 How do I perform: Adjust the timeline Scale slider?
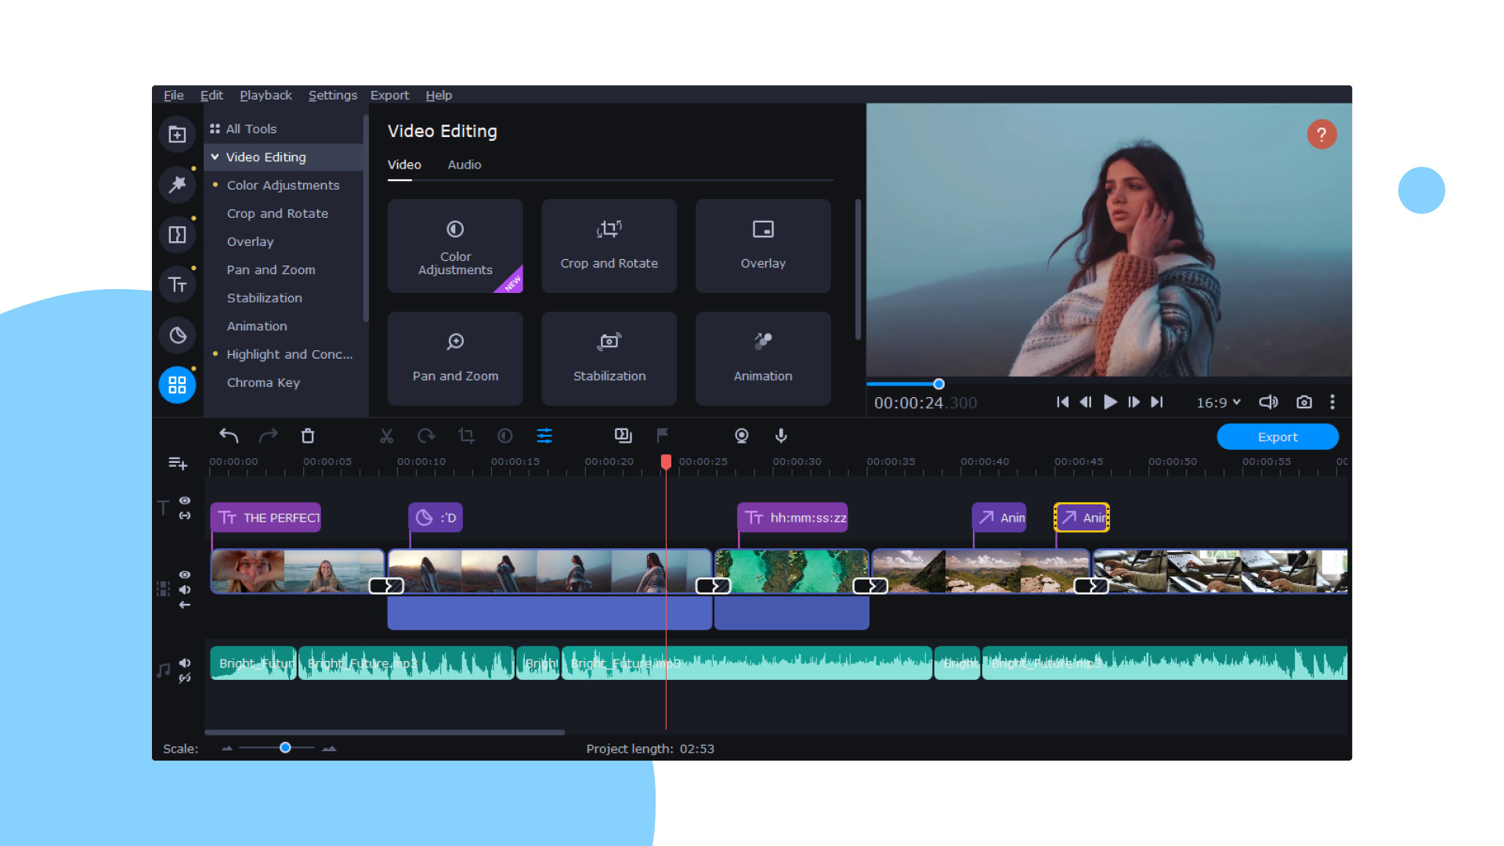(285, 748)
